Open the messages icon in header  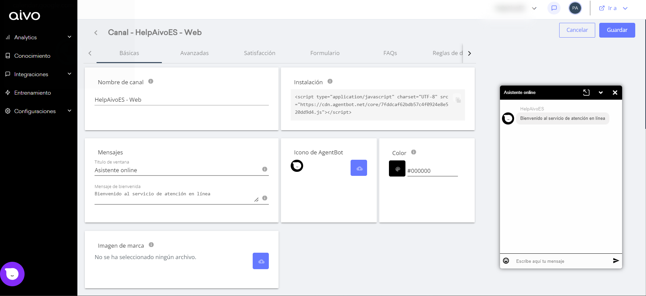(554, 8)
